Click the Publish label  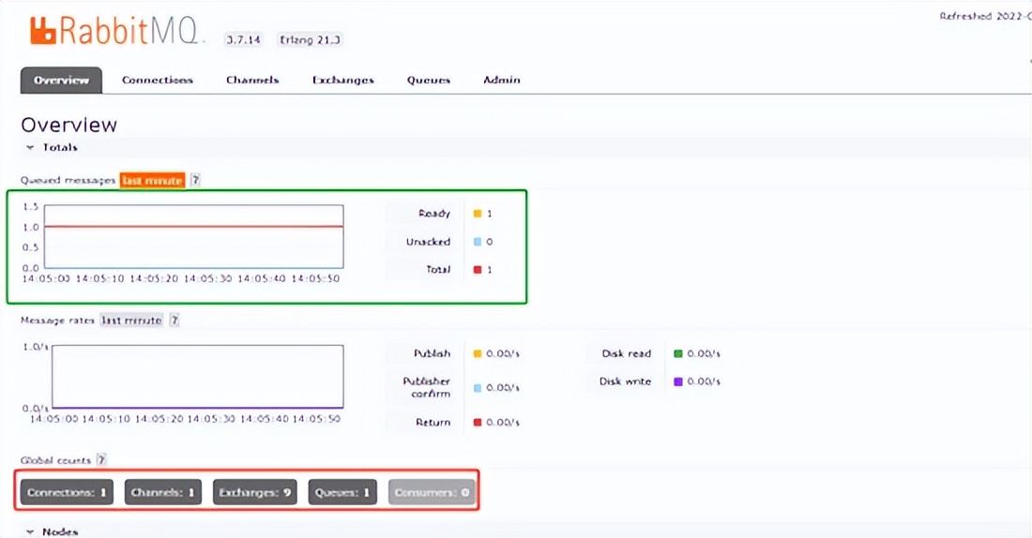(433, 354)
